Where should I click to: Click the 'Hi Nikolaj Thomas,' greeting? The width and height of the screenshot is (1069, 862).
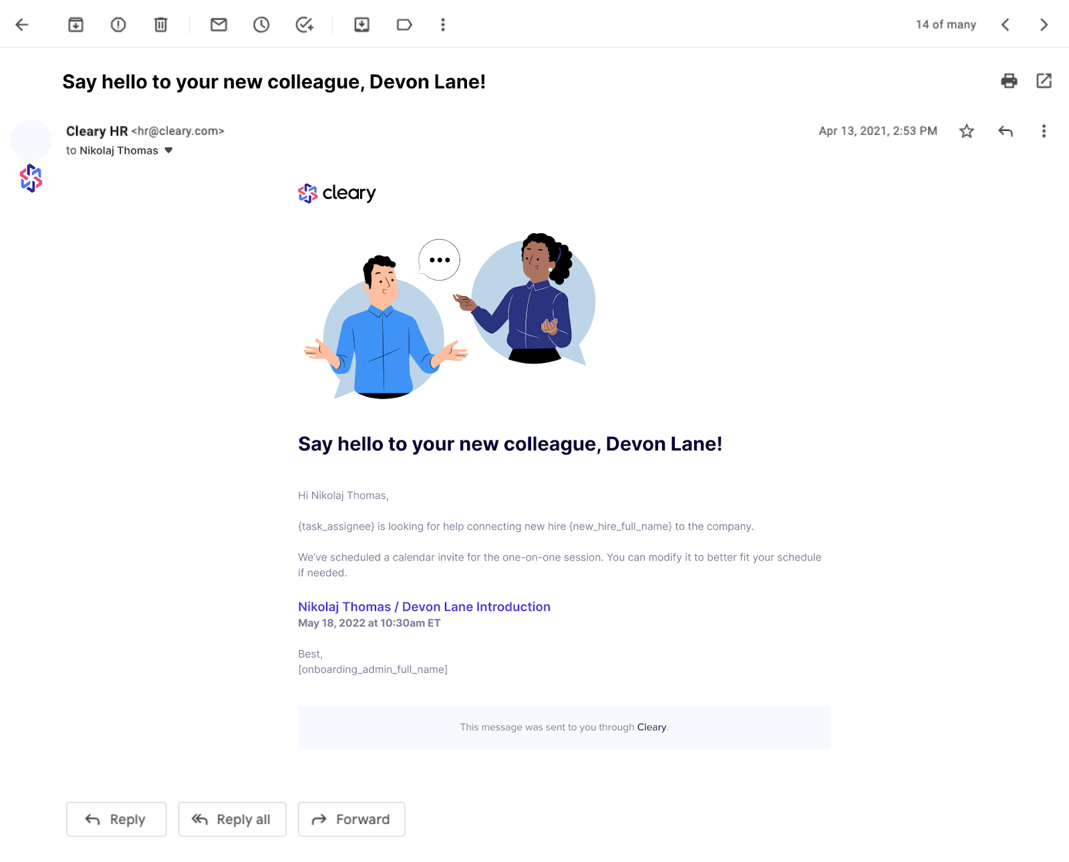click(343, 495)
